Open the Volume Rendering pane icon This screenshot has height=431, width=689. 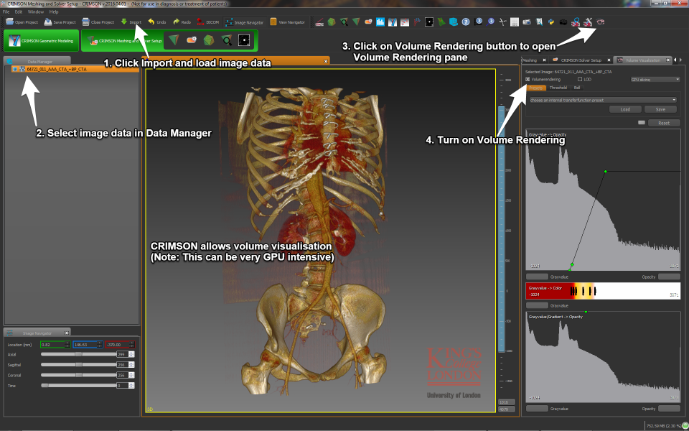coord(600,22)
